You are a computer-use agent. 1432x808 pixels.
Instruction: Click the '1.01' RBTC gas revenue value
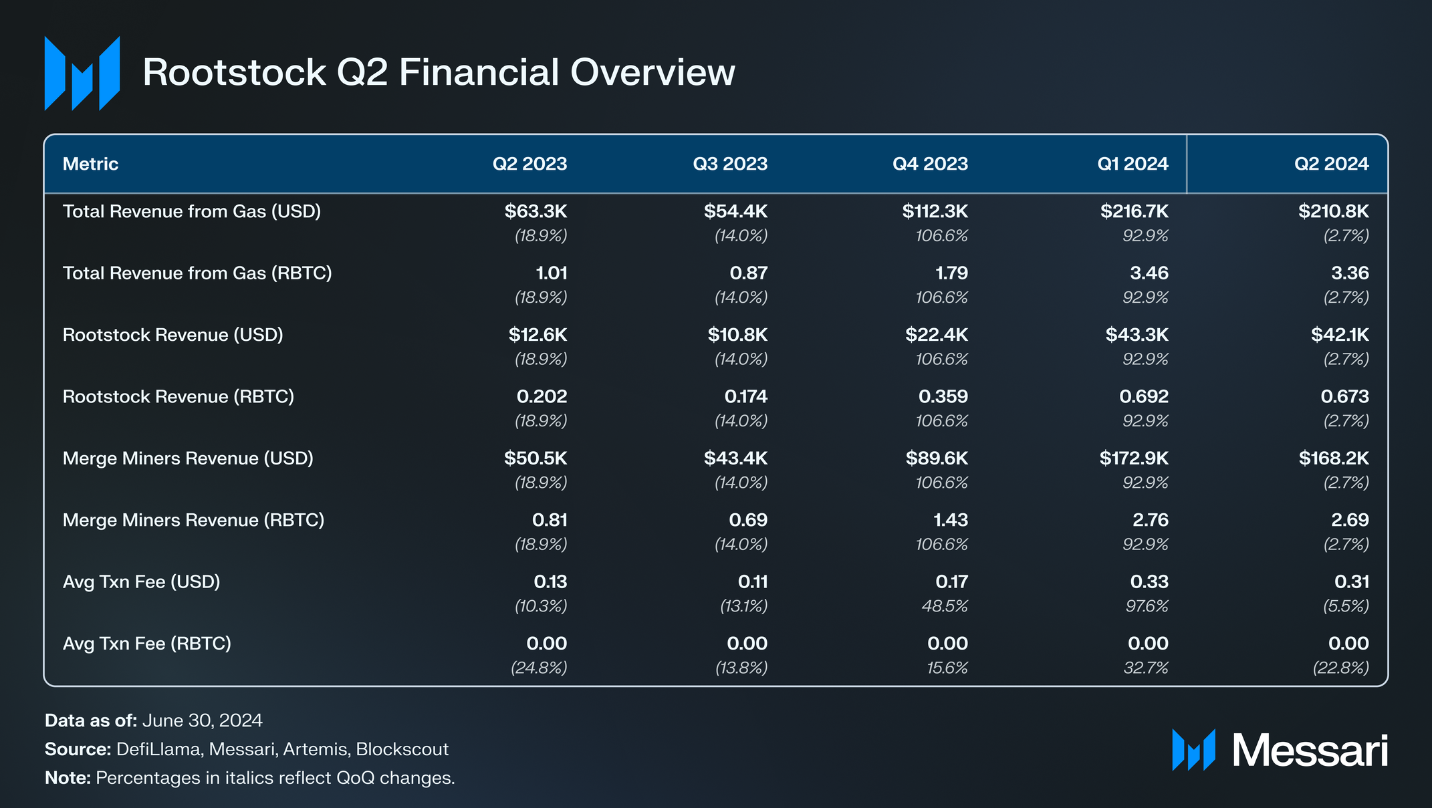point(552,273)
